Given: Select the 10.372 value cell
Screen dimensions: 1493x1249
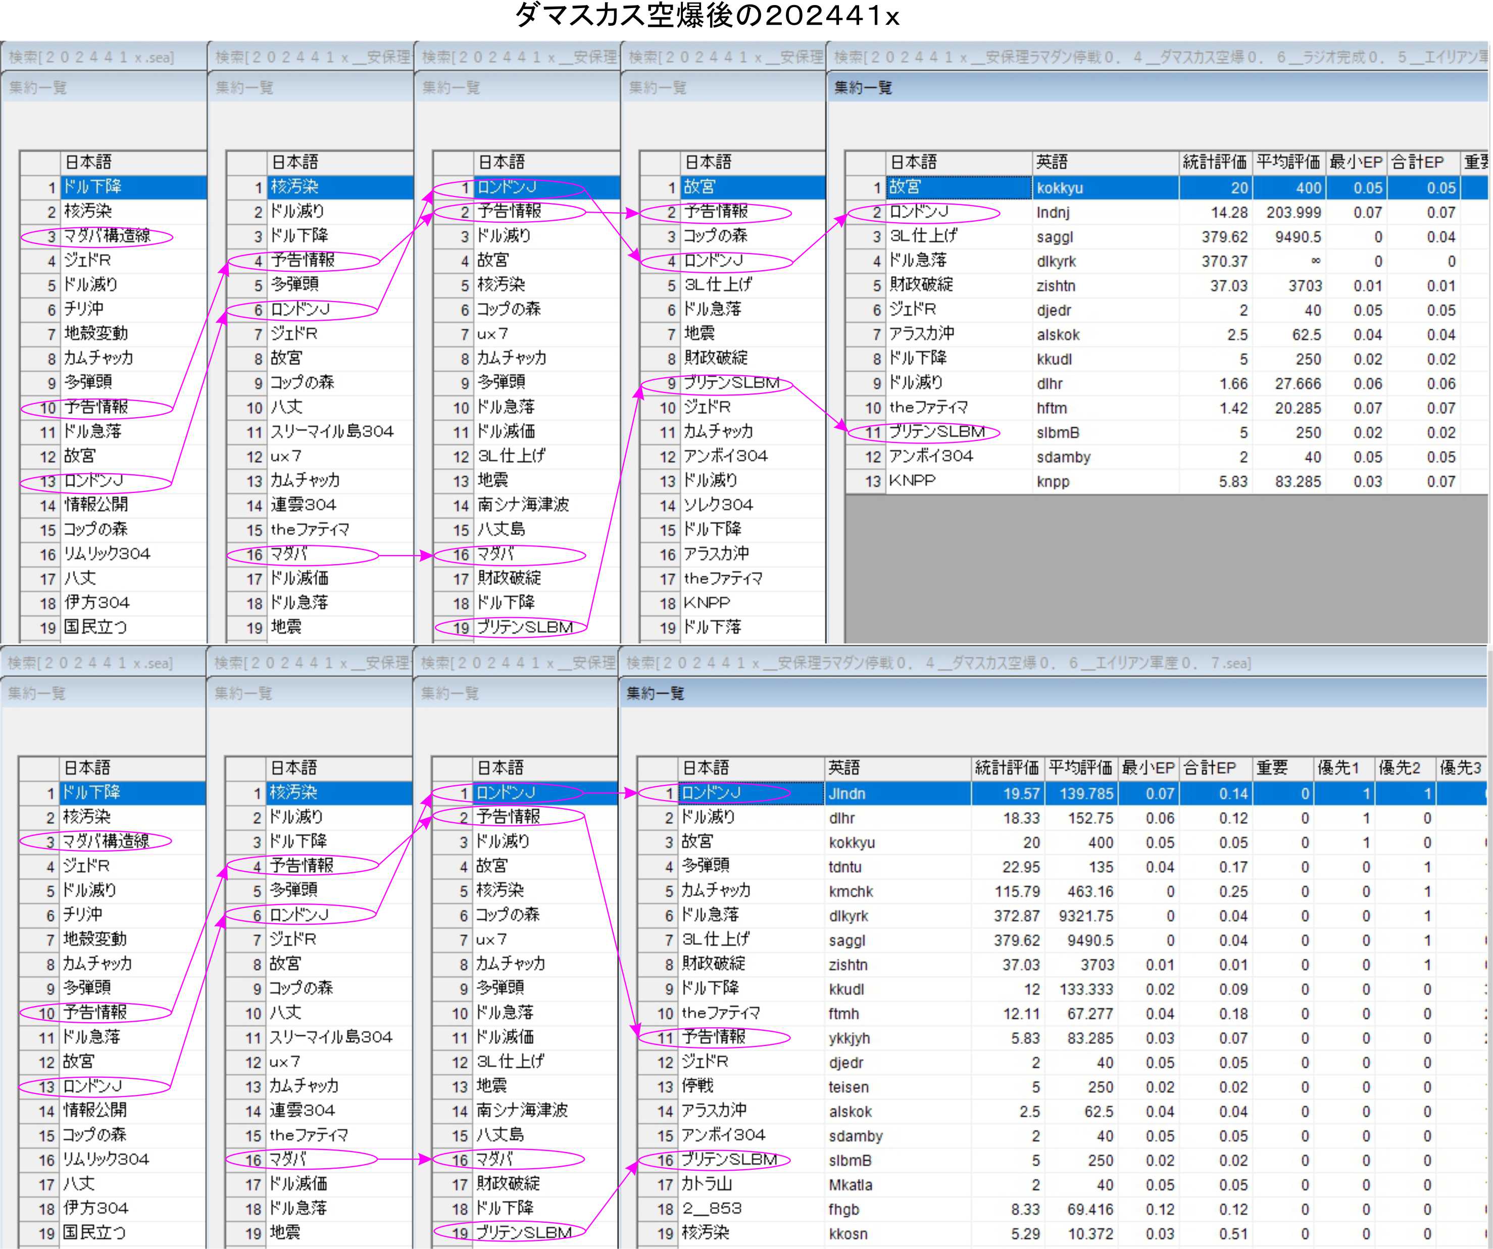Looking at the screenshot, I should [x=1081, y=1234].
